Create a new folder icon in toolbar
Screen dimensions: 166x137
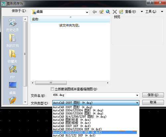pyautogui.click(x=121, y=12)
